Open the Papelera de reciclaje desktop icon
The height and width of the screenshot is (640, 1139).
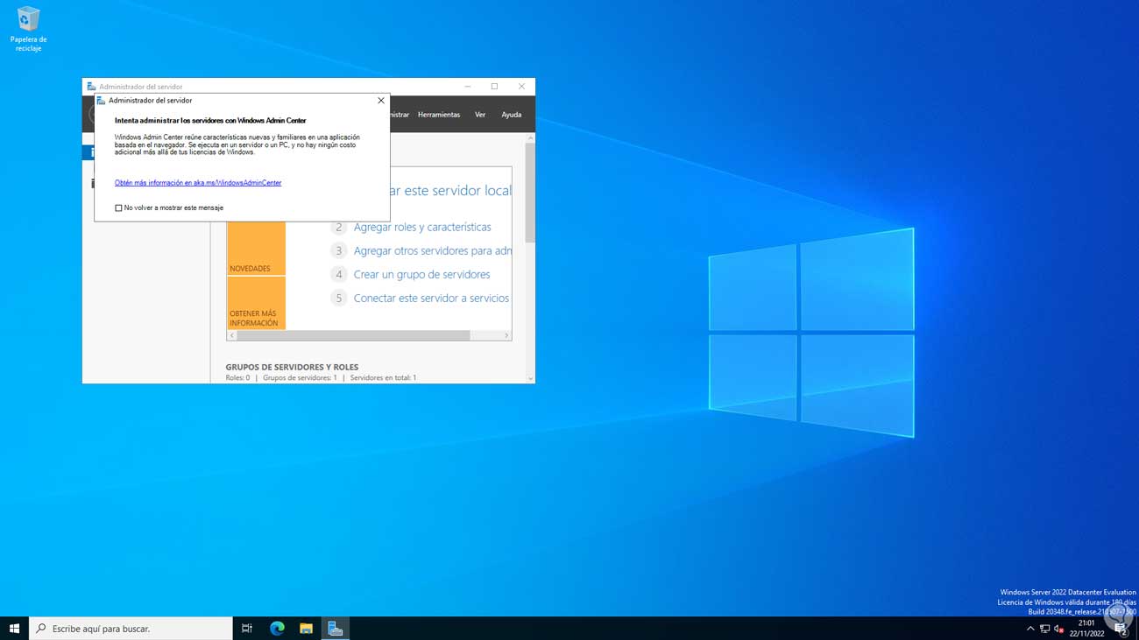28,29
